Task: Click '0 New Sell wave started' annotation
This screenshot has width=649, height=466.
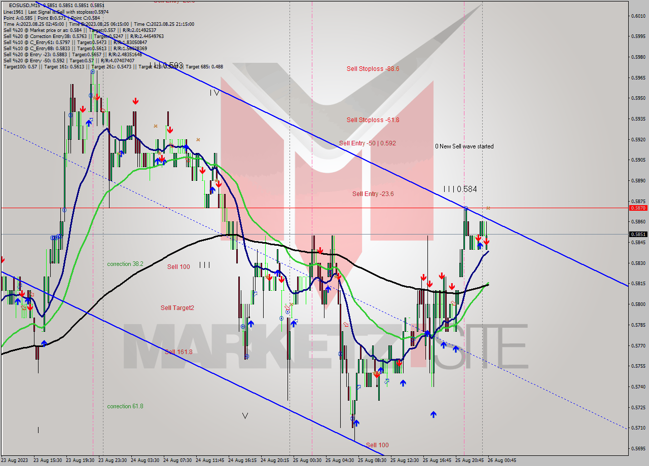Action: coord(464,146)
